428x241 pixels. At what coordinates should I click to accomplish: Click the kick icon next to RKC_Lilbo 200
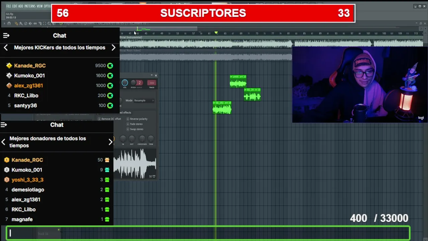pos(110,95)
